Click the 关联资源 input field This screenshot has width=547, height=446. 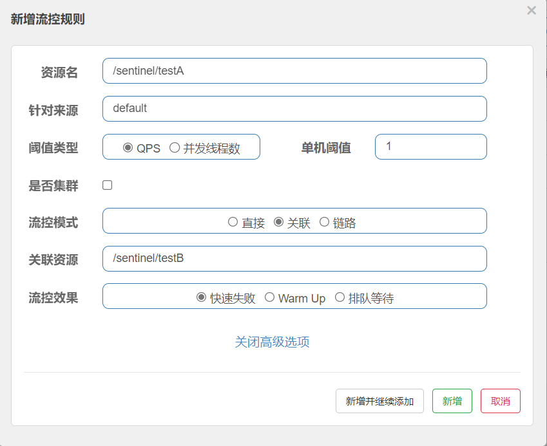tap(294, 259)
